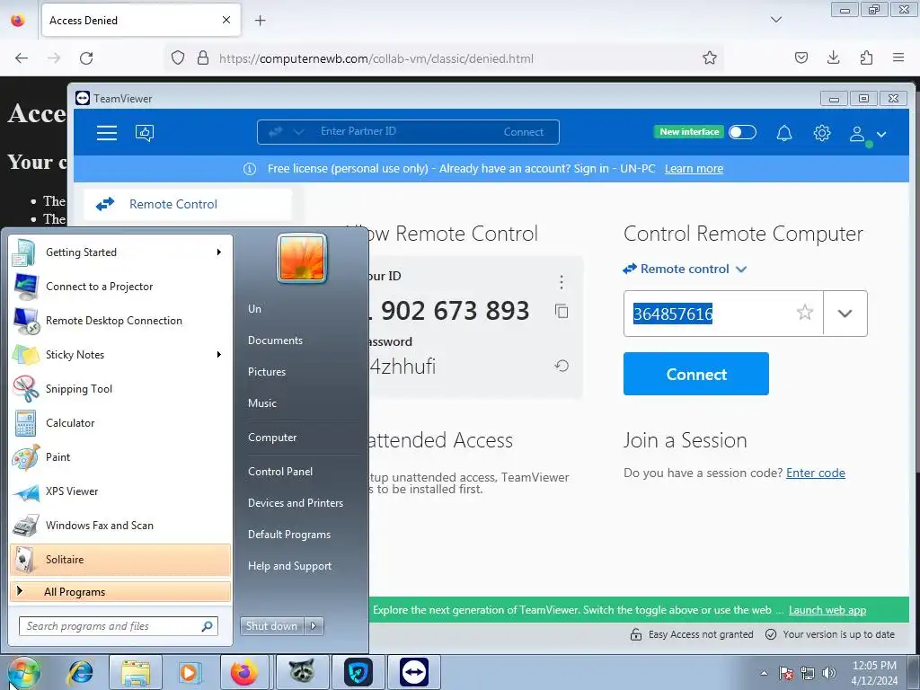The width and height of the screenshot is (920, 690).
Task: Expand the Sticky Notes jump list arrow
Action: [x=219, y=354]
